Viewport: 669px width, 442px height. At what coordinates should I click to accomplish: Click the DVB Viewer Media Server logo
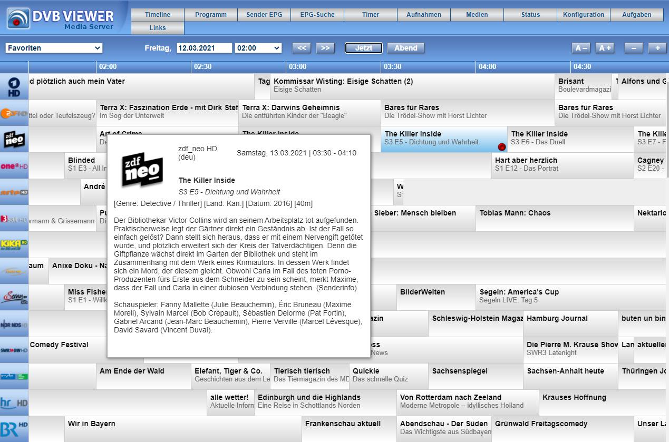pyautogui.click(x=61, y=18)
